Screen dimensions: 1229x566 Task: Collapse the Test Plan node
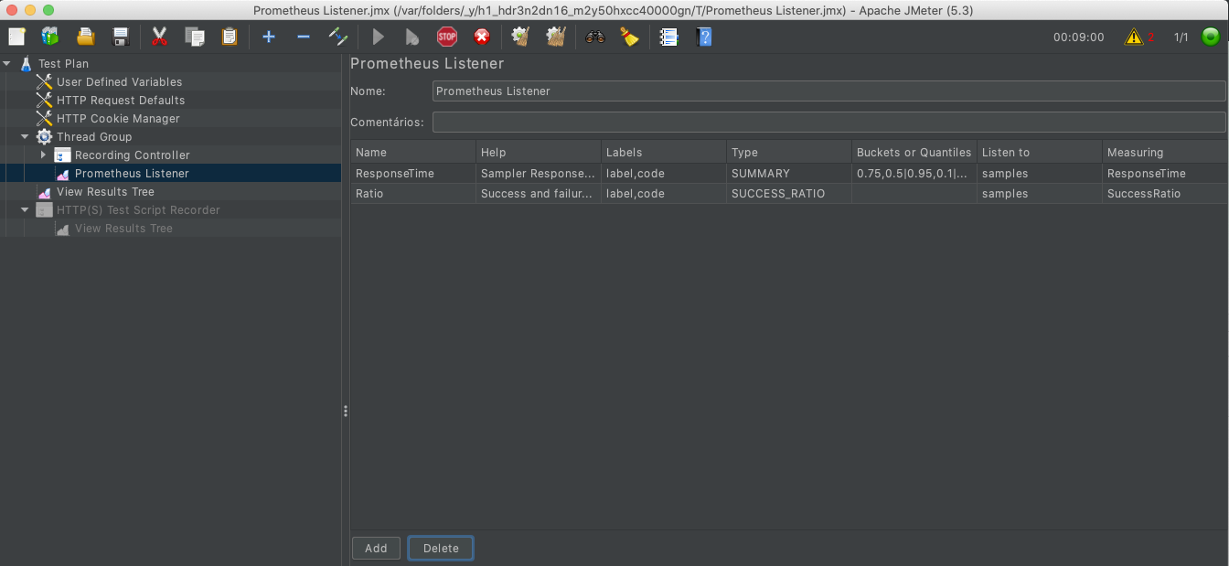click(7, 64)
